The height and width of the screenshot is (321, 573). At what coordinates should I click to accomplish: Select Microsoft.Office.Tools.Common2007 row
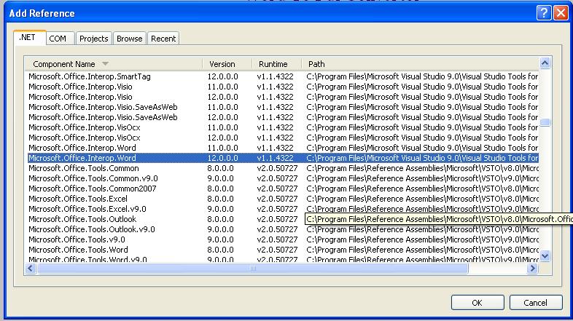pos(282,189)
